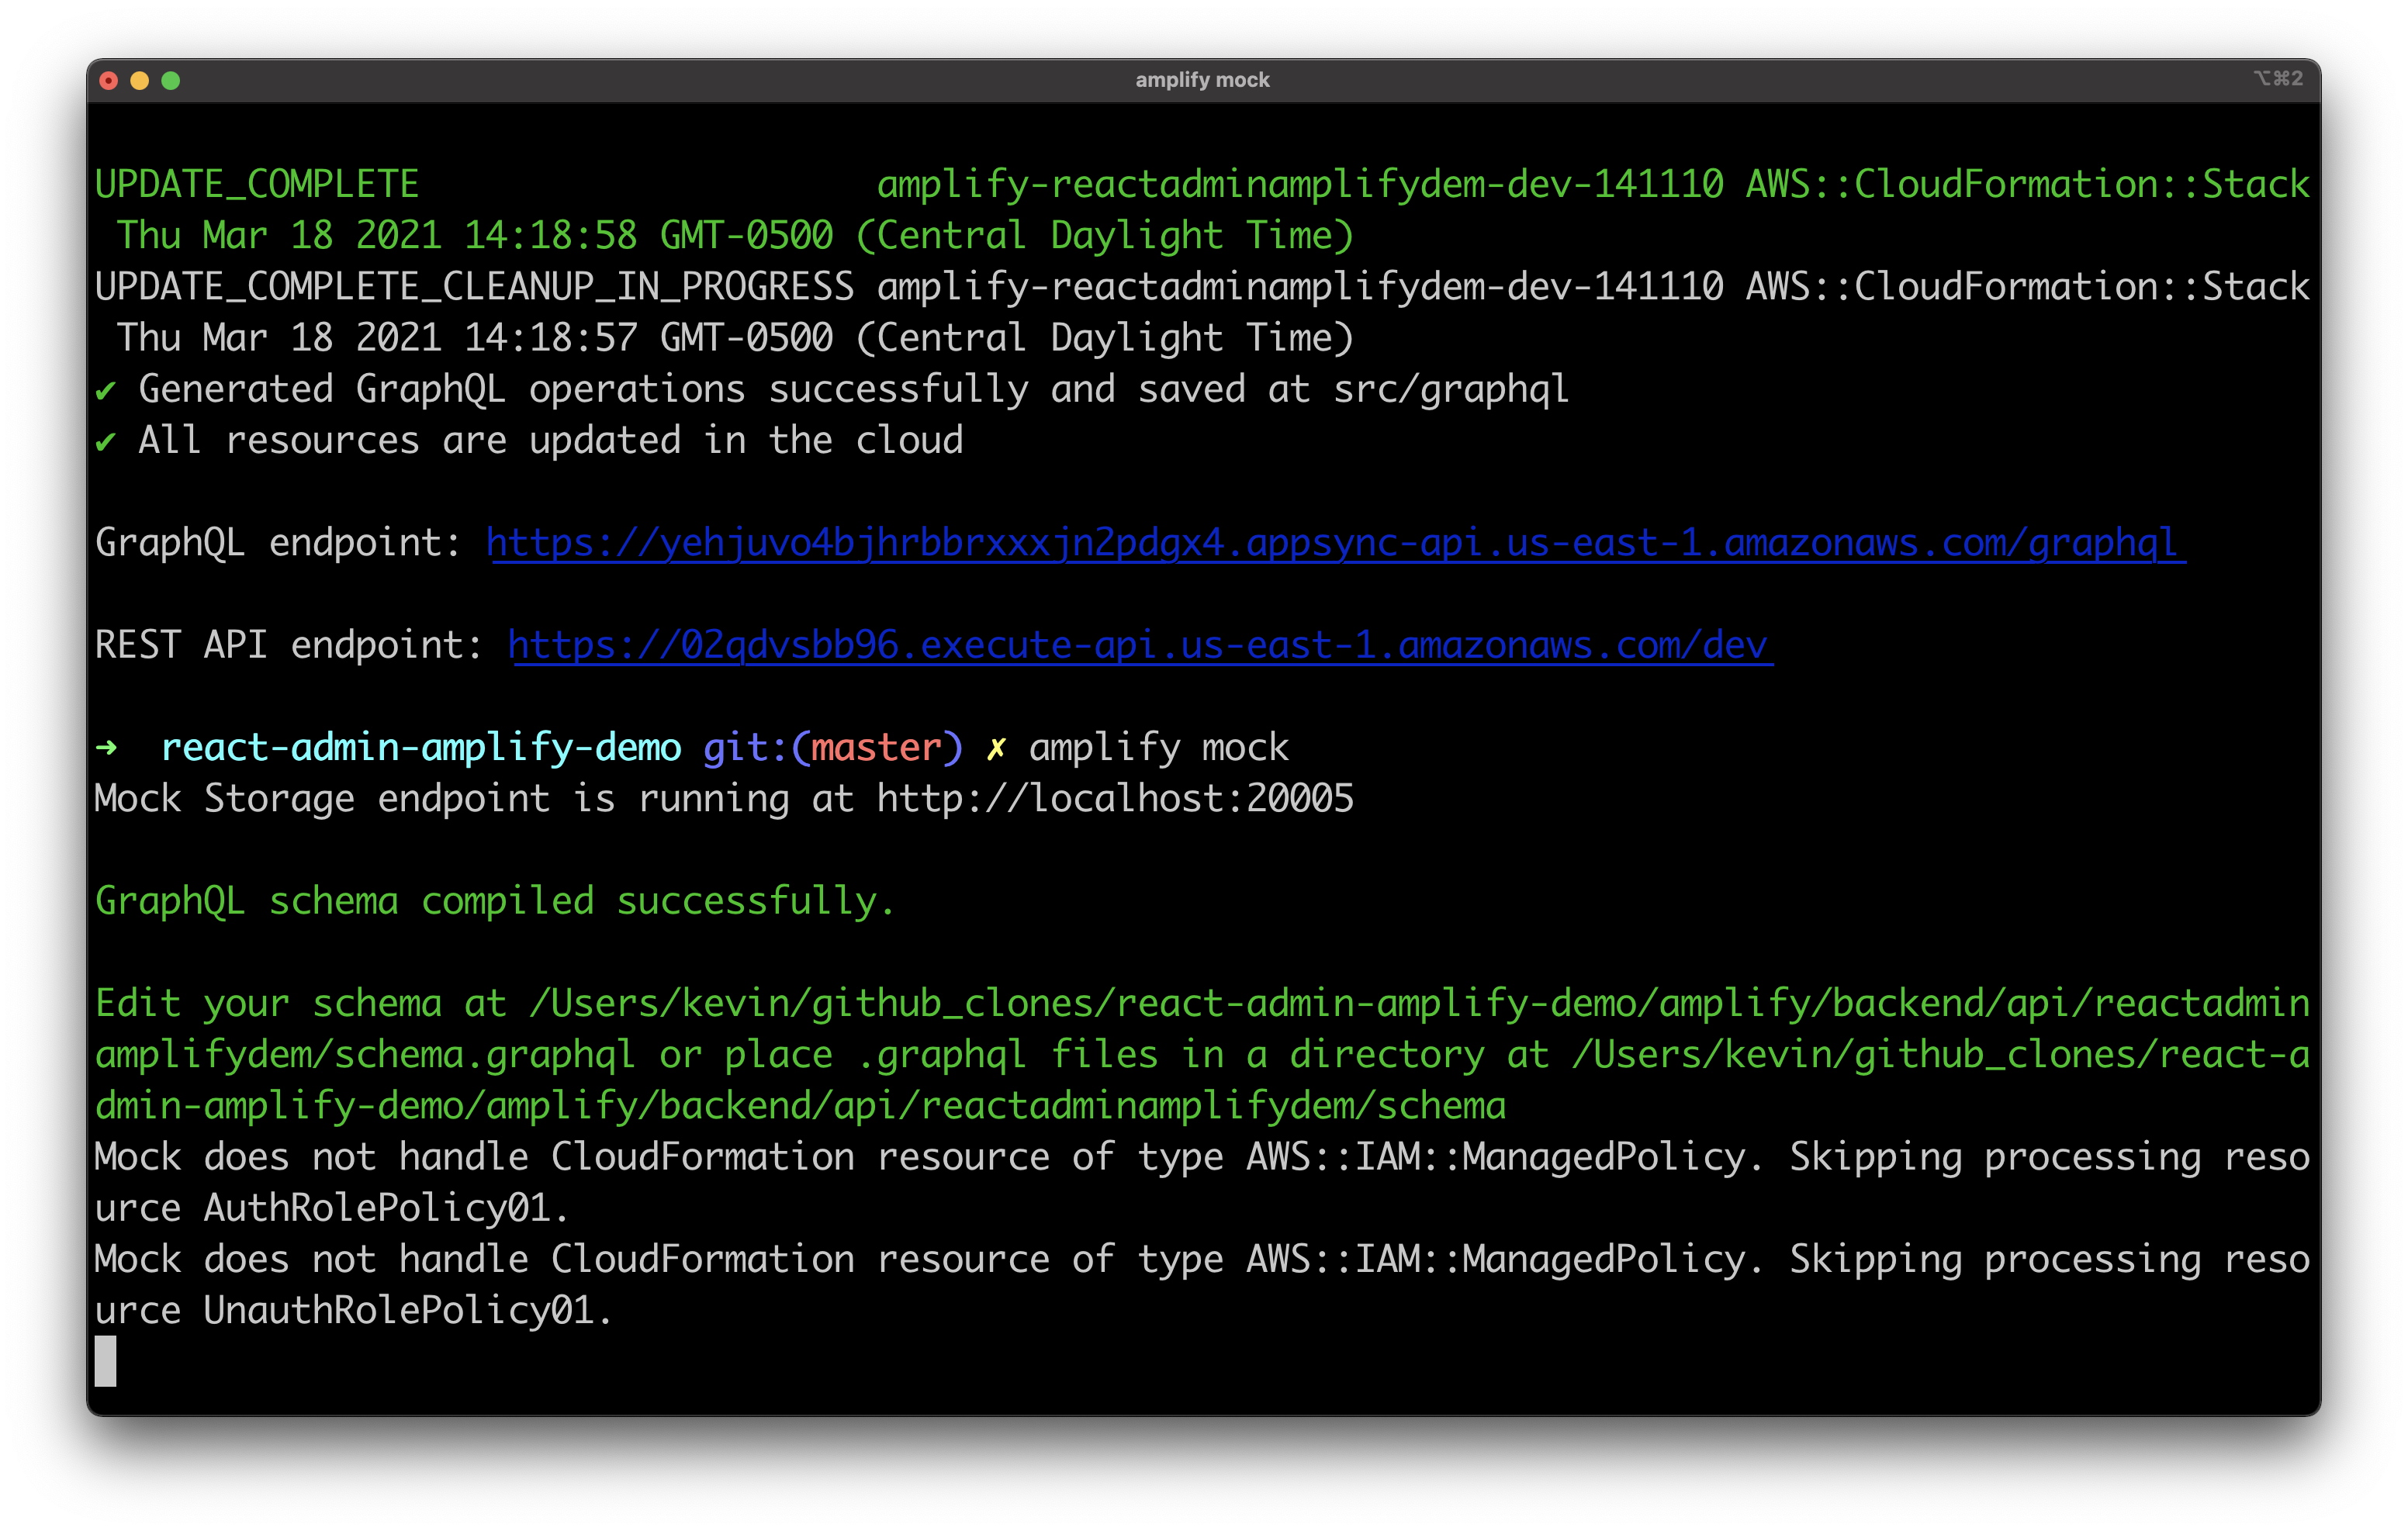
Task: Click the red X after git branch indicator
Action: click(x=996, y=746)
